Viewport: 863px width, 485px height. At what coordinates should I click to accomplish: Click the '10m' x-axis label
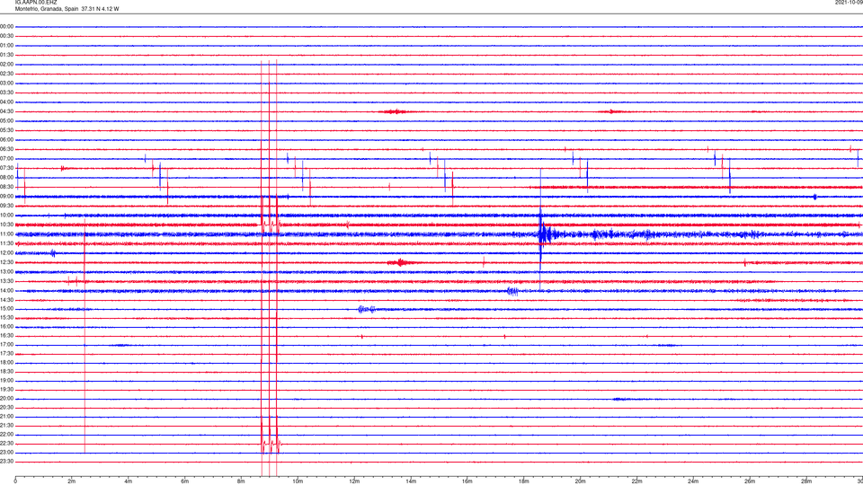[x=298, y=481]
